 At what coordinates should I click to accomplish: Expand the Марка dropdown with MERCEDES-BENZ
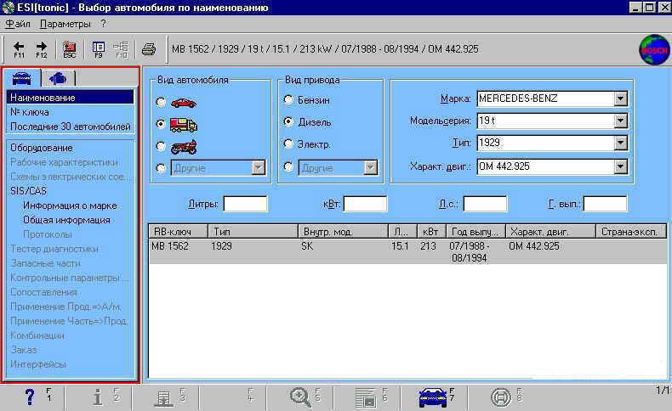[620, 99]
